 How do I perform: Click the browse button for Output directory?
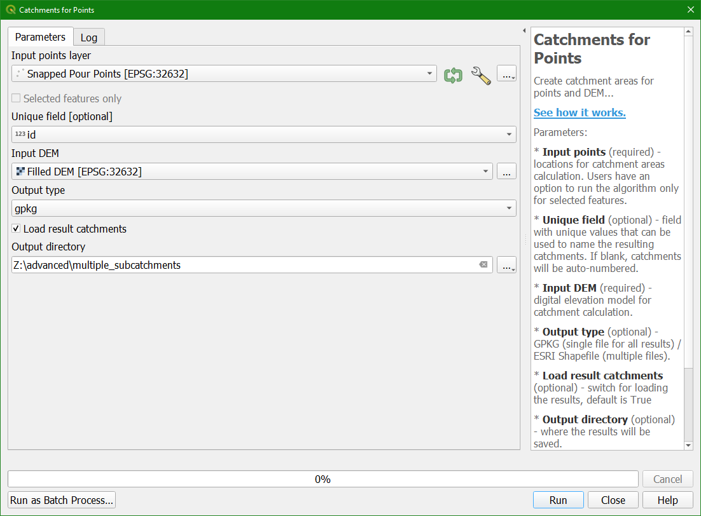(x=506, y=265)
